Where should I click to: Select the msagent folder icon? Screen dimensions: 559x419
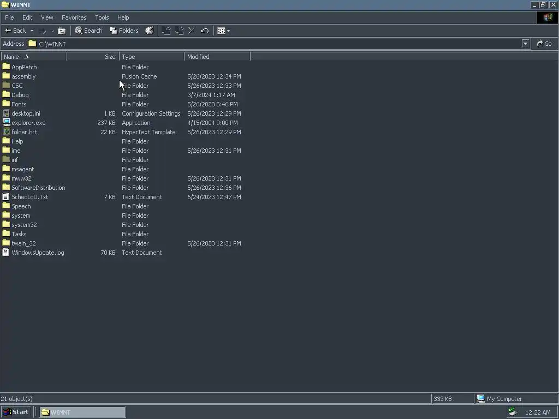pos(6,169)
